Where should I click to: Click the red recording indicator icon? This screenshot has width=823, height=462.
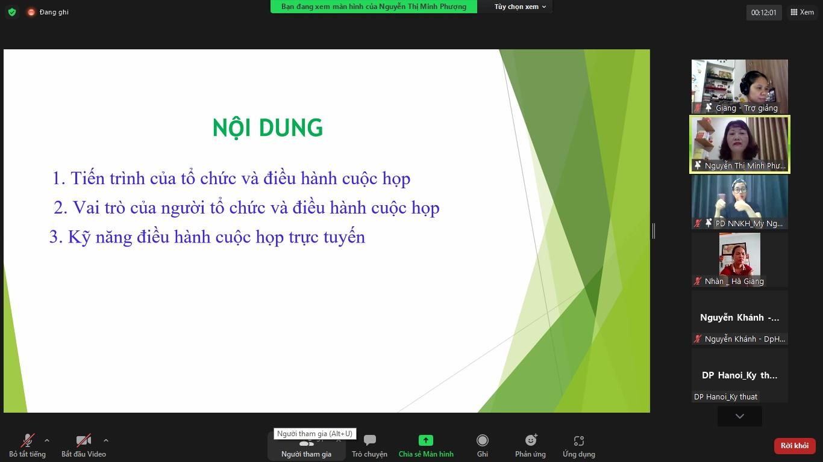[x=31, y=12]
